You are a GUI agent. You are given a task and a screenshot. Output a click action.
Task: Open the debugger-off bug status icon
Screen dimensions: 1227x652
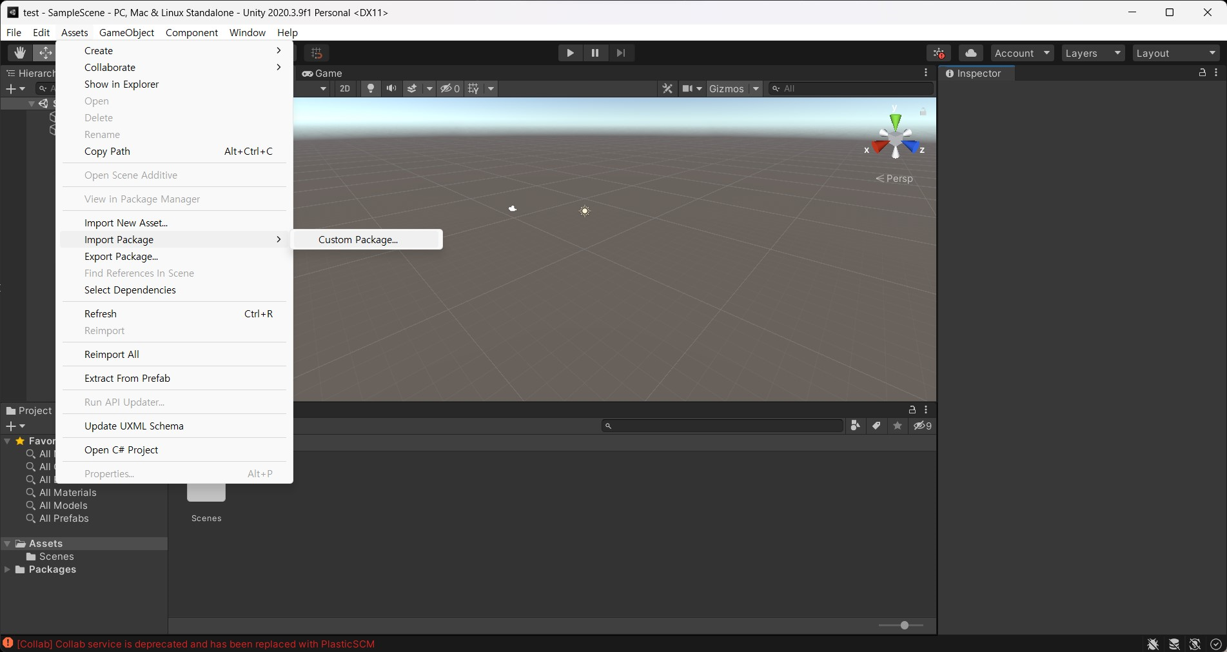pos(1153,644)
